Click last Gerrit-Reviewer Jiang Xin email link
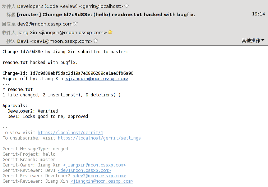This screenshot has width=268, height=187. coord(102,181)
